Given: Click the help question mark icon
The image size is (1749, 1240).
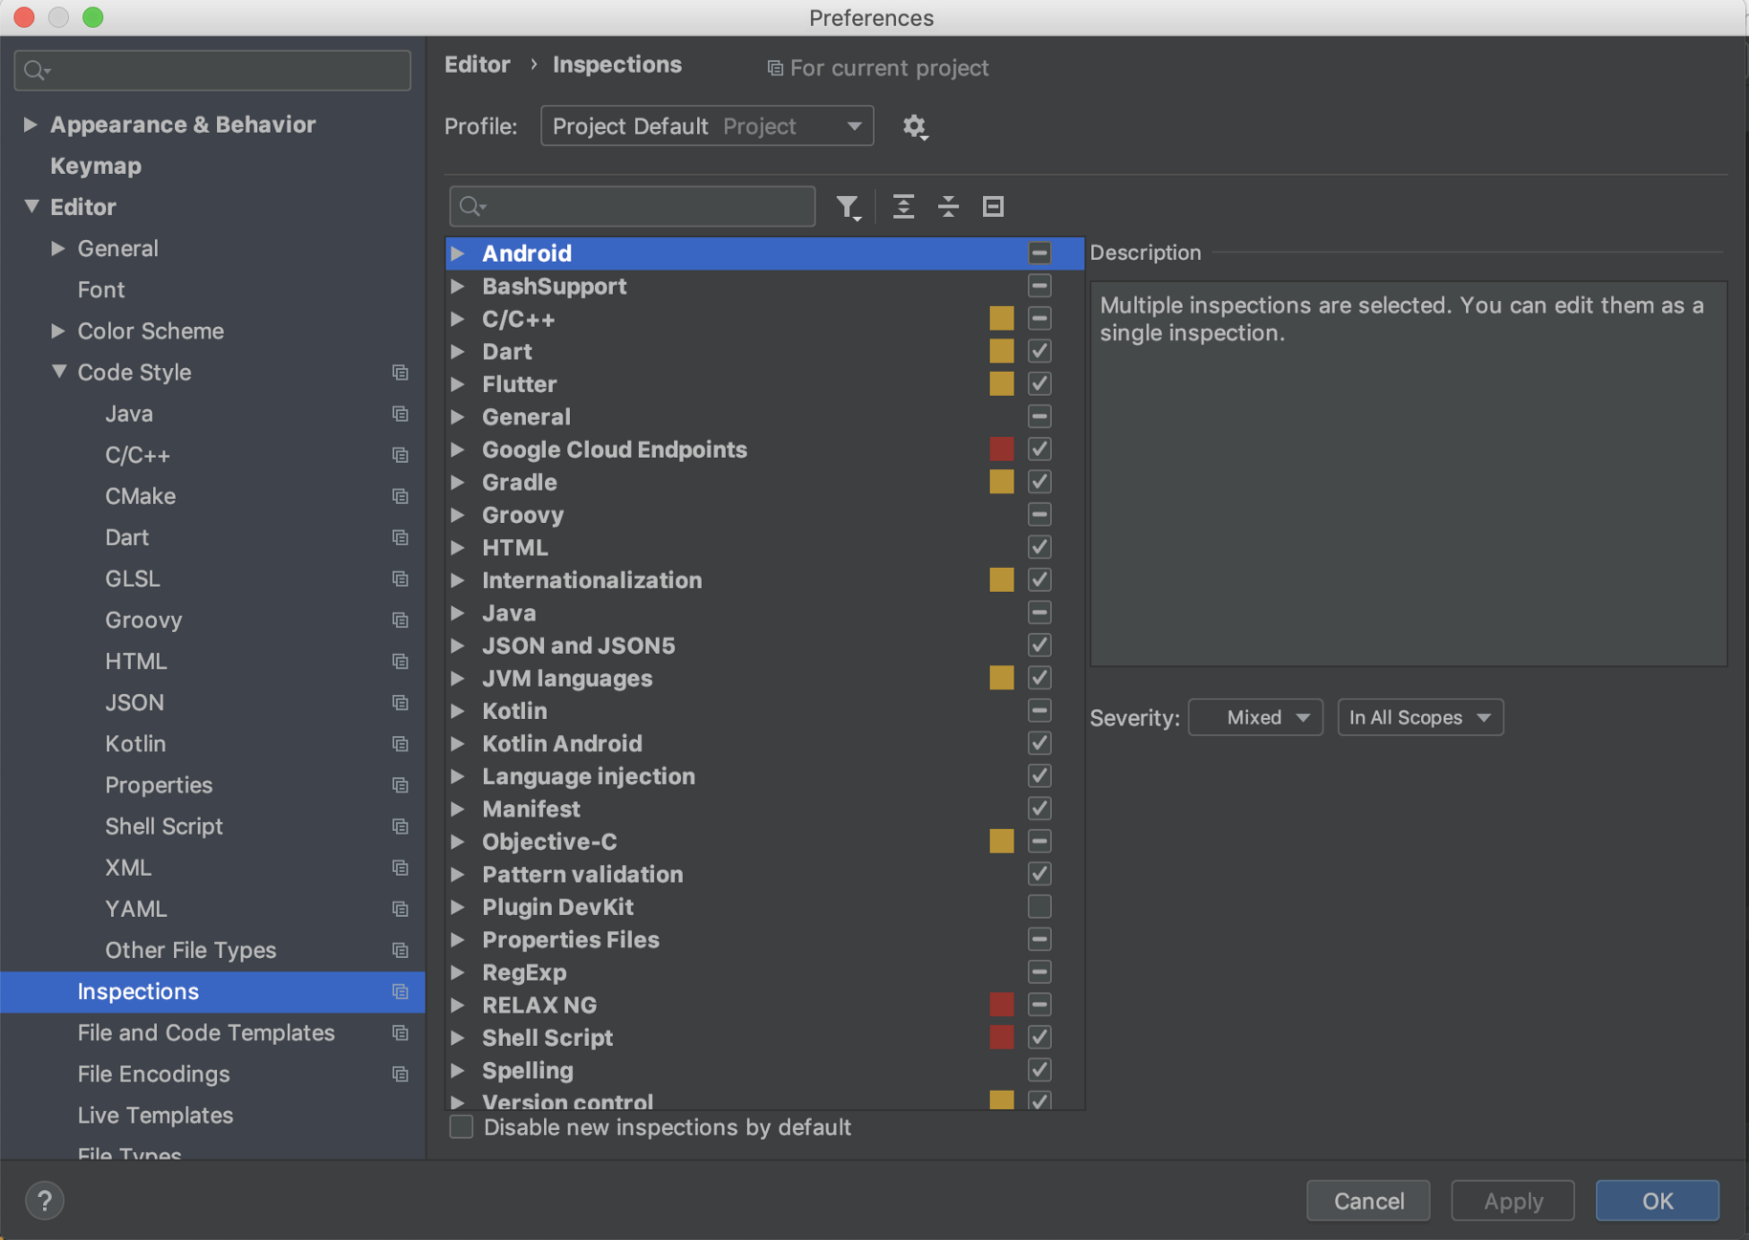Looking at the screenshot, I should pos(44,1200).
